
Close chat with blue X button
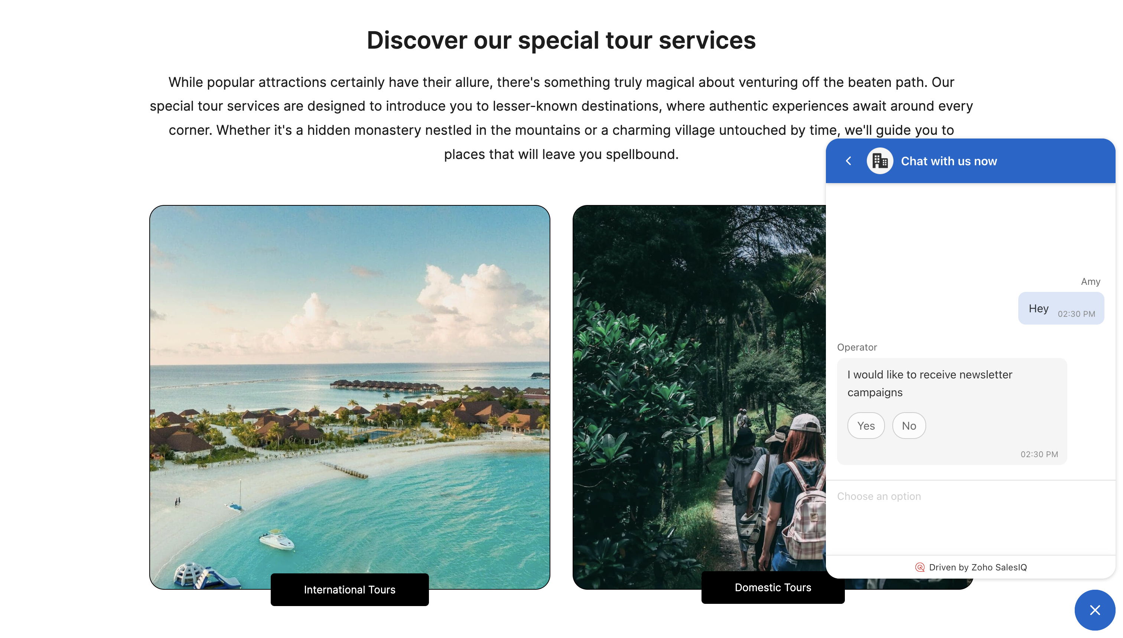(x=1094, y=610)
